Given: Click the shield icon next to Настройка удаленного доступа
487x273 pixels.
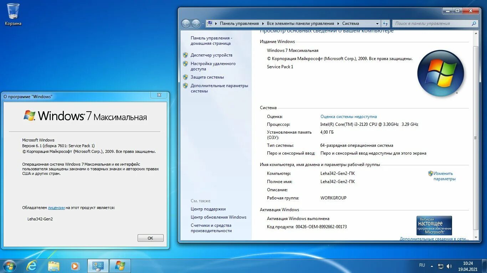Looking at the screenshot, I should 185,64.
